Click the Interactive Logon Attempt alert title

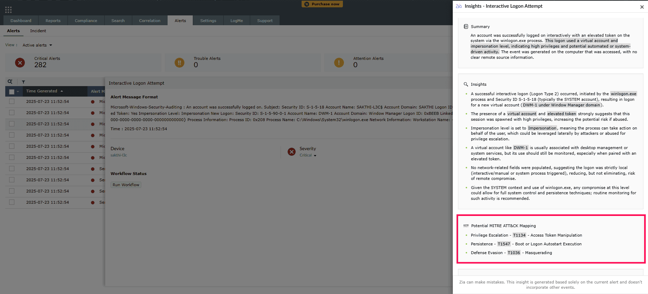pos(136,83)
